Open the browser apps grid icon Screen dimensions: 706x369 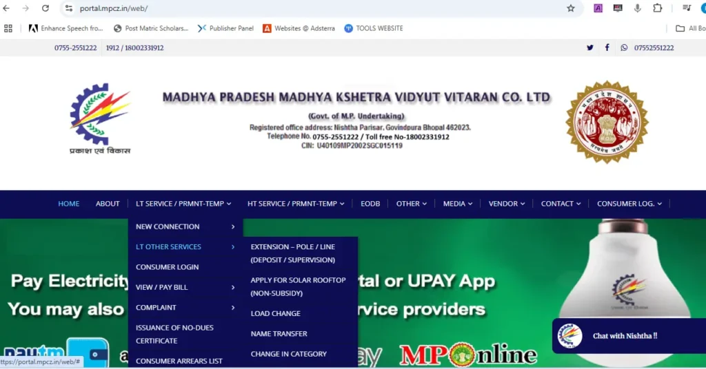click(x=8, y=28)
